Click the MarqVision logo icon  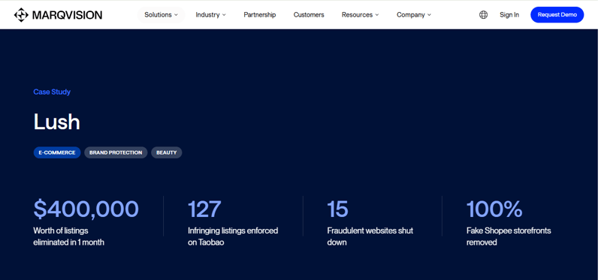[x=21, y=15]
